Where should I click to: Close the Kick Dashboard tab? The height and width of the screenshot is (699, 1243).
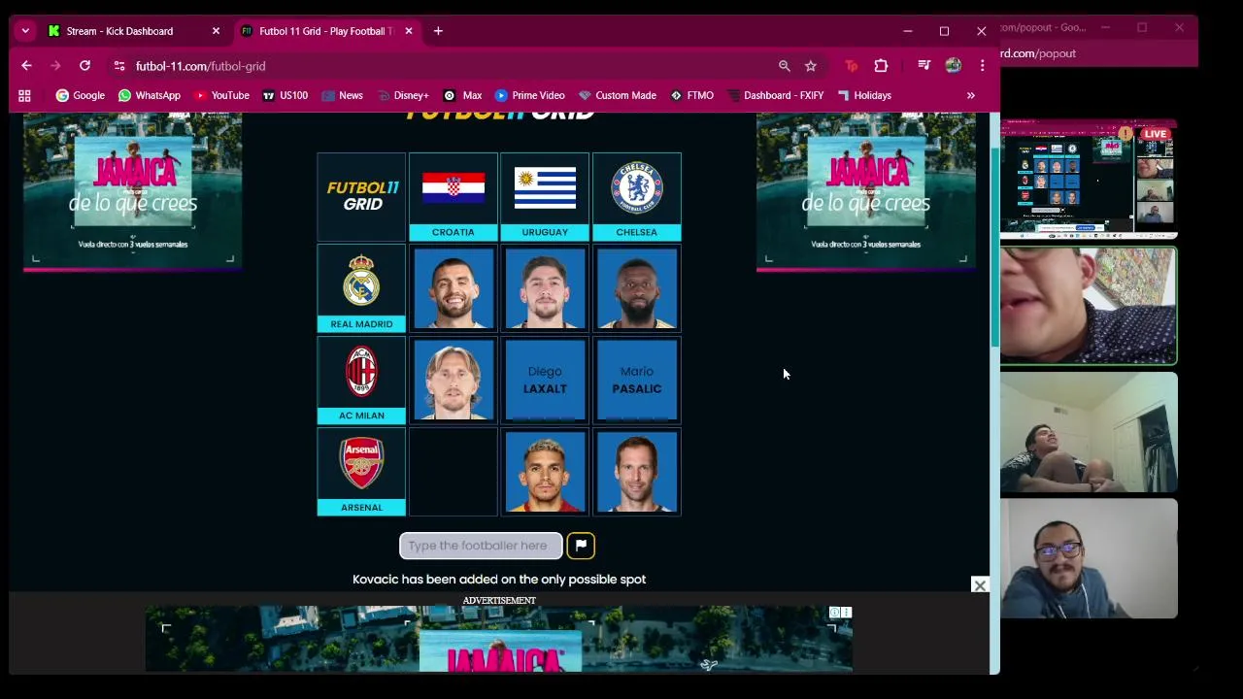coord(216,31)
